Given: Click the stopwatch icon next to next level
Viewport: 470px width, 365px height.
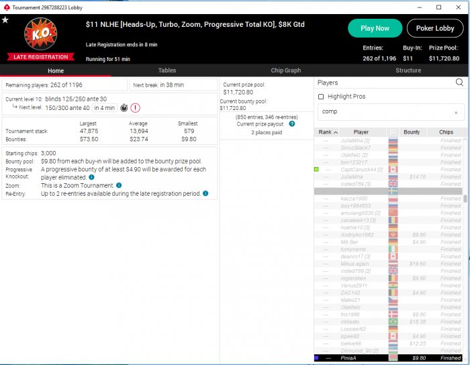Looking at the screenshot, I should click(124, 108).
